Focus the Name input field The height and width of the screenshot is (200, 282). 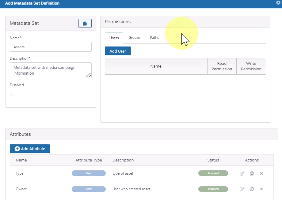pyautogui.click(x=51, y=47)
